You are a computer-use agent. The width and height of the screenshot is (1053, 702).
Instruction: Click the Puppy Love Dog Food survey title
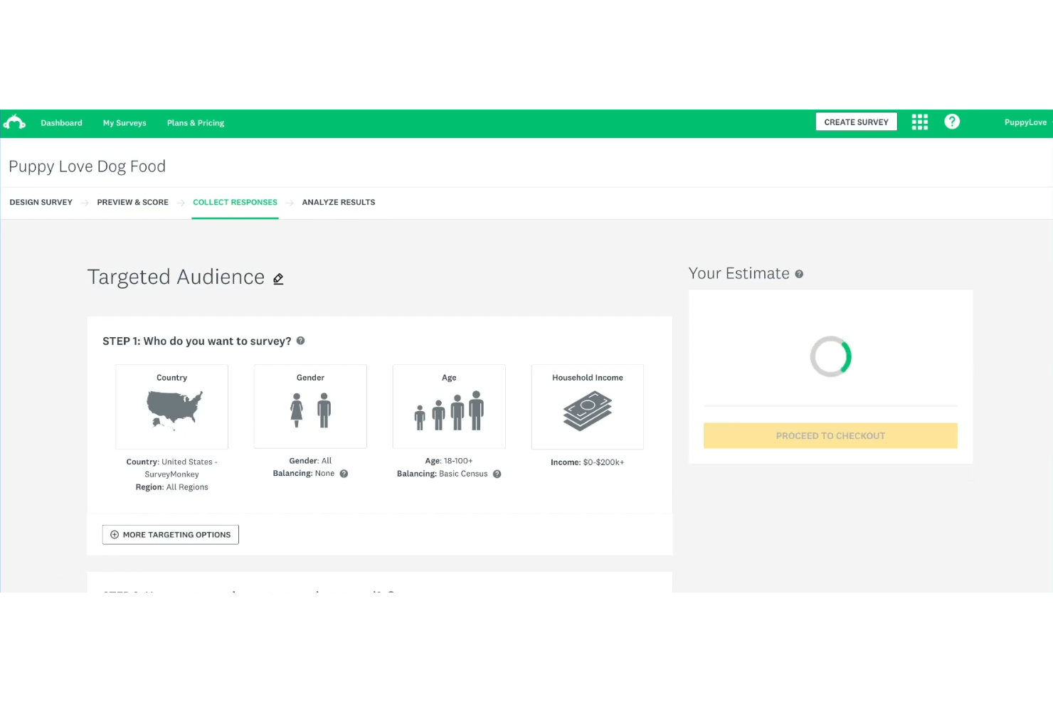click(87, 166)
